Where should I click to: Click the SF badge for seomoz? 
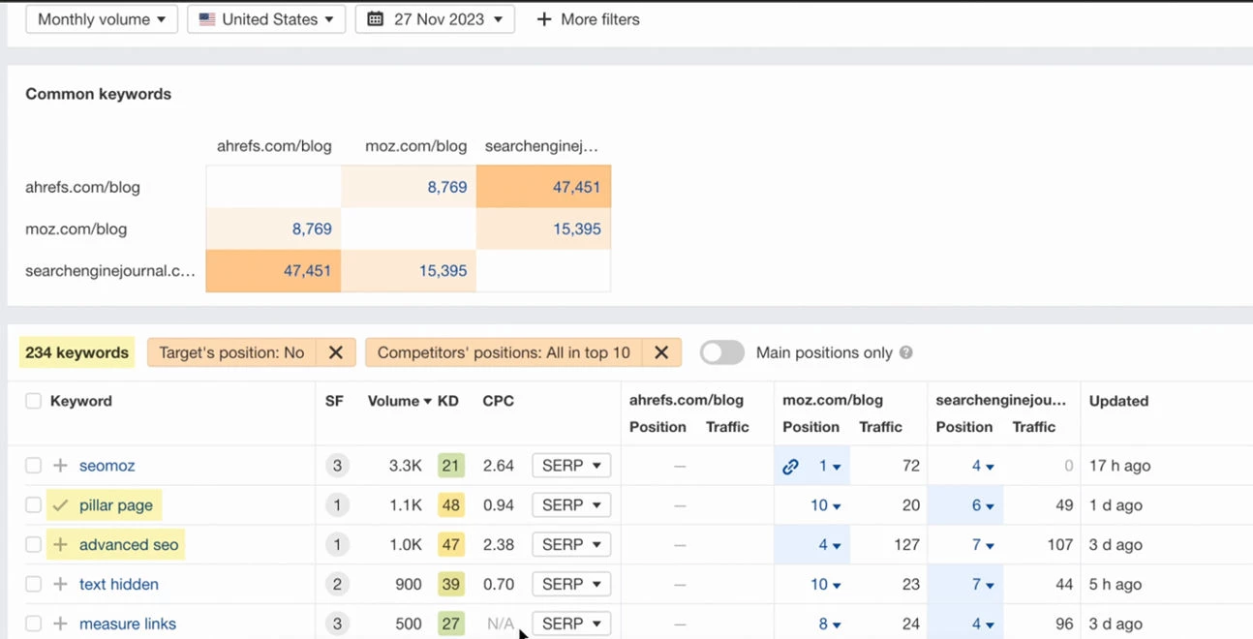337,466
